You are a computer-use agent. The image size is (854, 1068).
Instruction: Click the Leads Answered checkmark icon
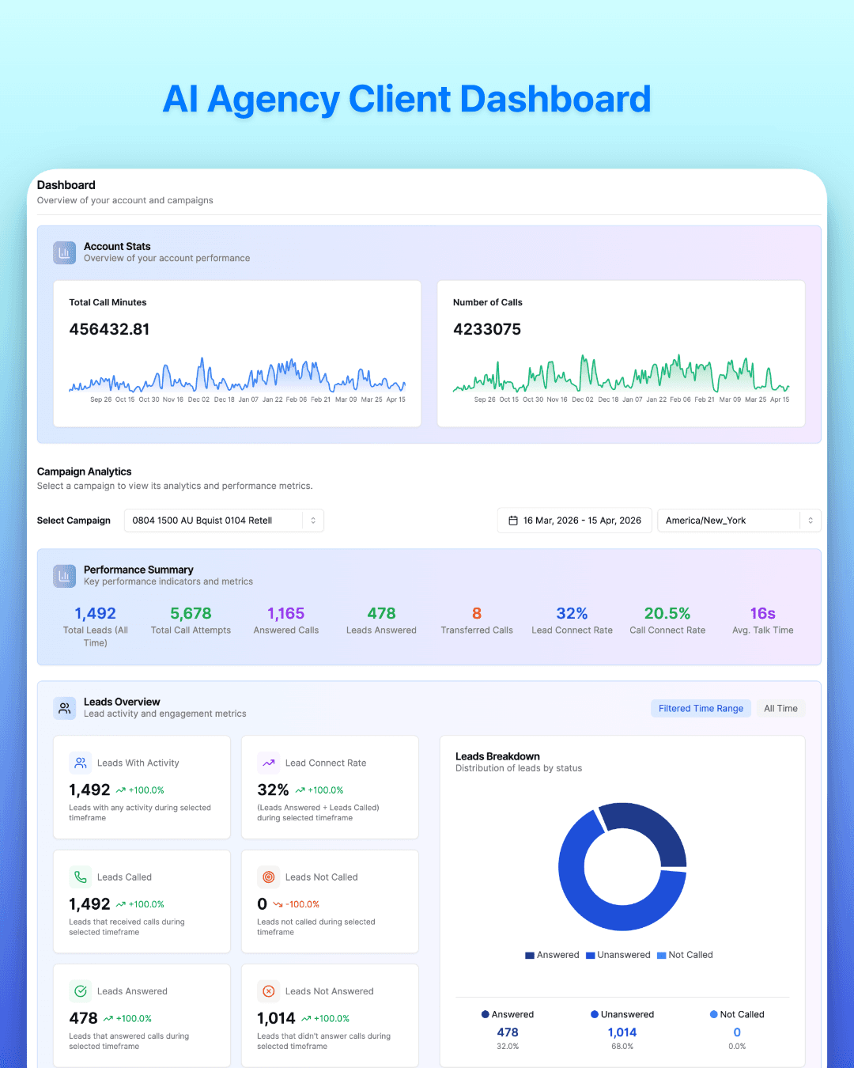click(x=80, y=990)
